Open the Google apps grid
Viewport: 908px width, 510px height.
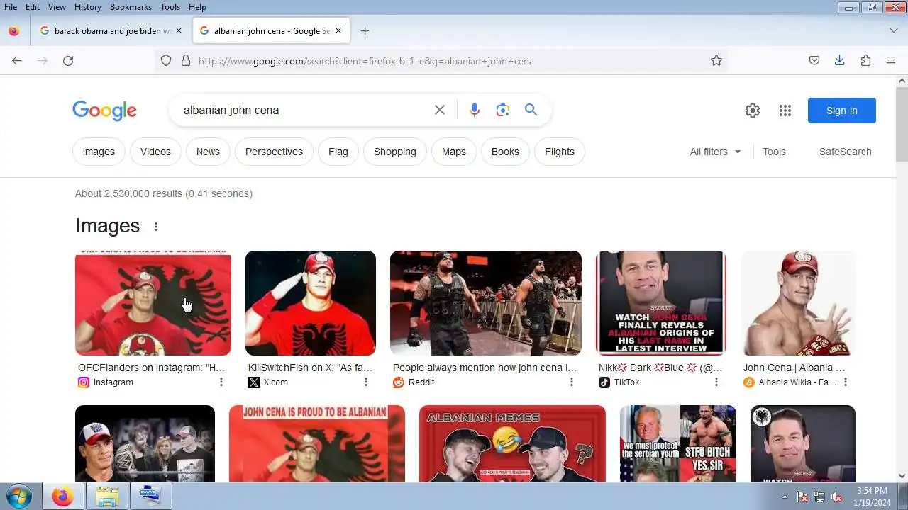click(785, 110)
